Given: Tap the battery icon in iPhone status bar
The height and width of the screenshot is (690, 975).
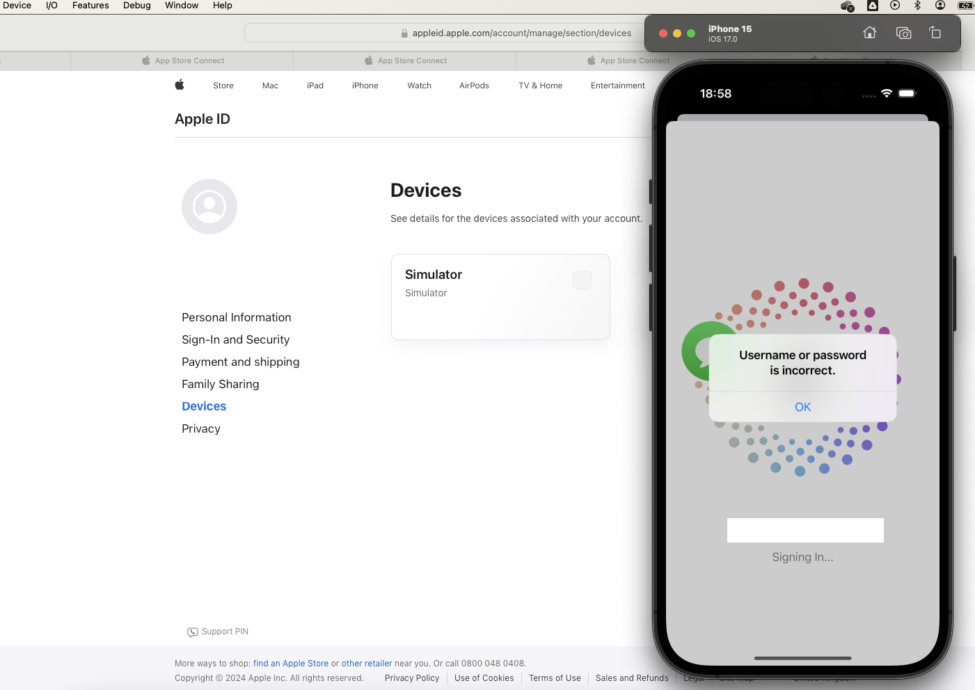Looking at the screenshot, I should click(907, 93).
